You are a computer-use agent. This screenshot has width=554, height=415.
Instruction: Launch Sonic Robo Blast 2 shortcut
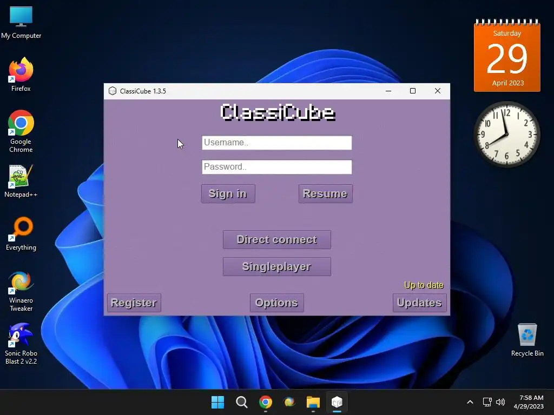[21, 344]
